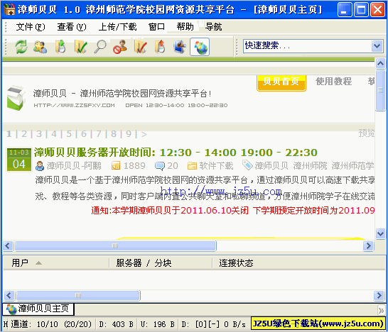Click the browser horizontal scrollbar thumb
The height and width of the screenshot is (332, 388).
115,245
